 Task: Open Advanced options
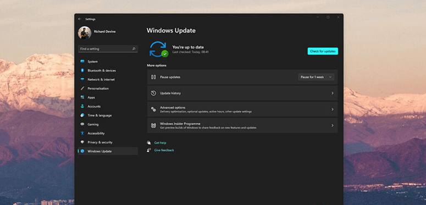[x=242, y=109]
